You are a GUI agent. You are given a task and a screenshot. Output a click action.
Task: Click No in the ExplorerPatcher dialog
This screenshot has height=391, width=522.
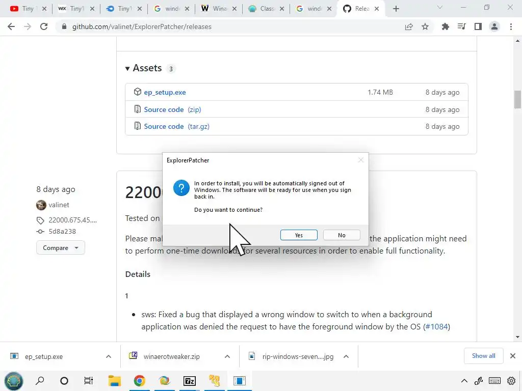pyautogui.click(x=342, y=235)
